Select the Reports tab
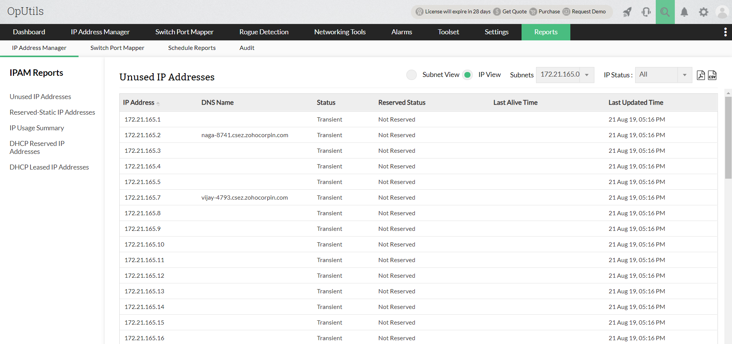732x344 pixels. pos(546,32)
